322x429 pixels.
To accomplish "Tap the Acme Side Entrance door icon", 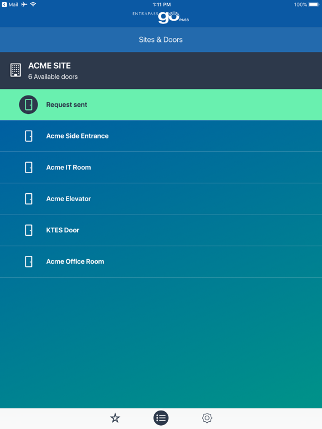I will point(29,136).
